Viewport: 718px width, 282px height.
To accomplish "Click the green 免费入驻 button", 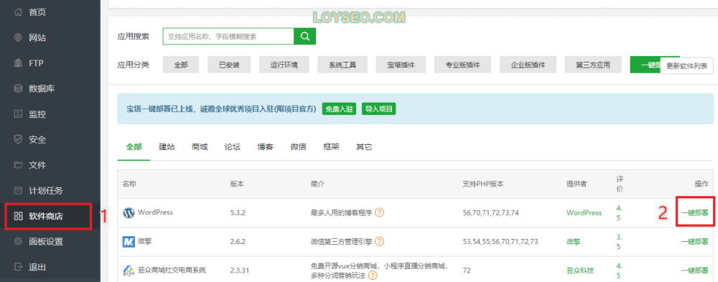I will pos(339,109).
